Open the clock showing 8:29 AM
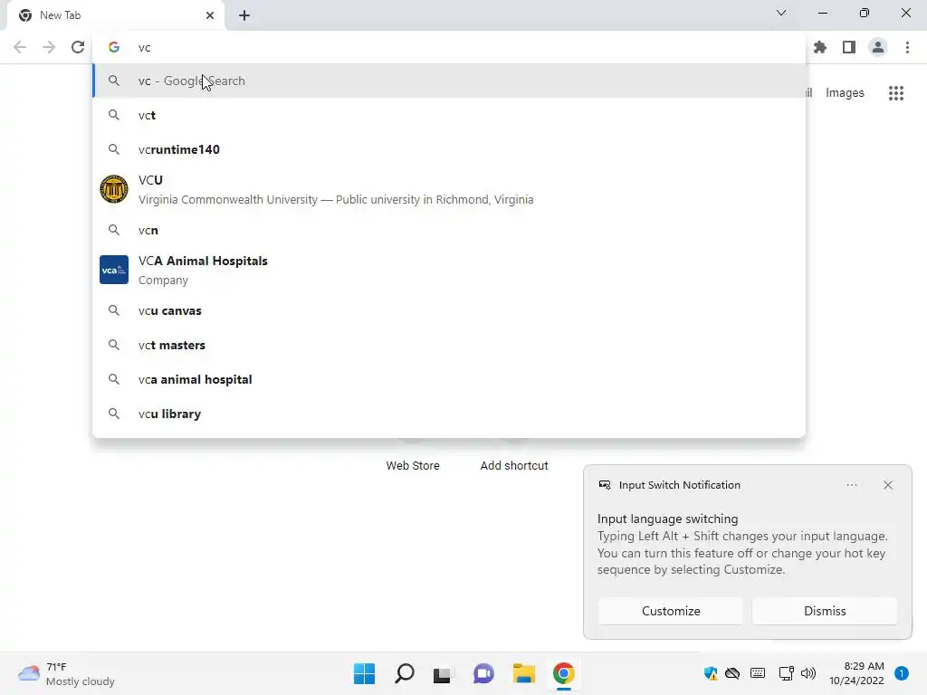927x695 pixels. 856,673
